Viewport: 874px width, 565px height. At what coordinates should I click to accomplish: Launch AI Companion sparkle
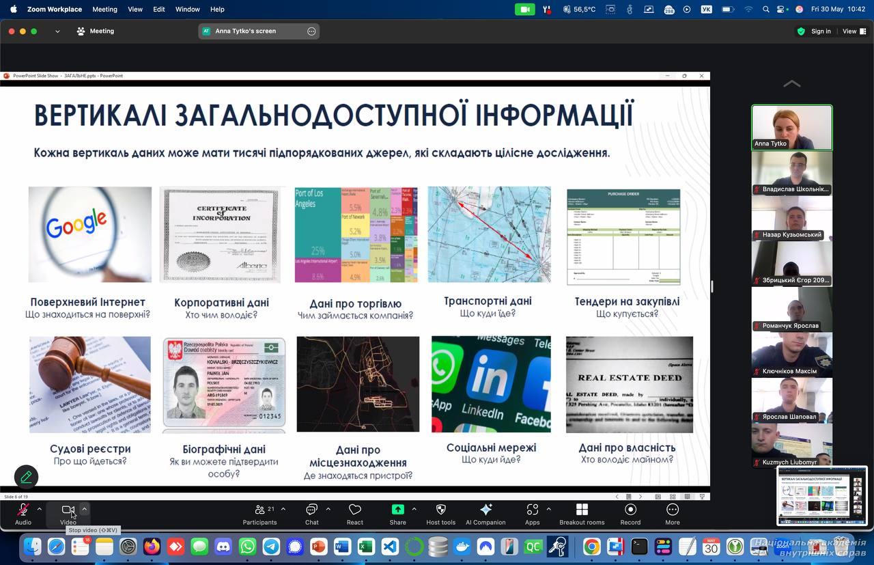pos(485,514)
